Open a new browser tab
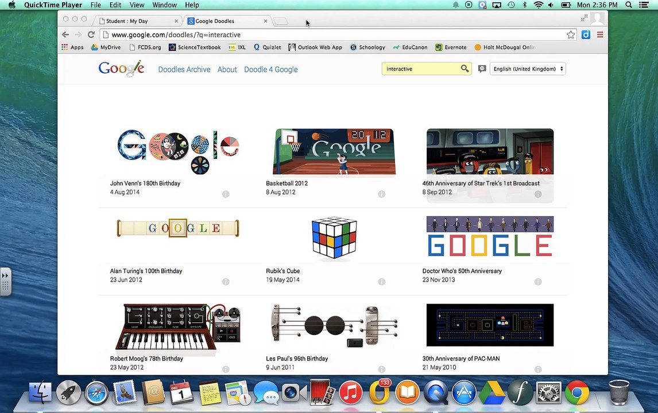 coord(281,21)
